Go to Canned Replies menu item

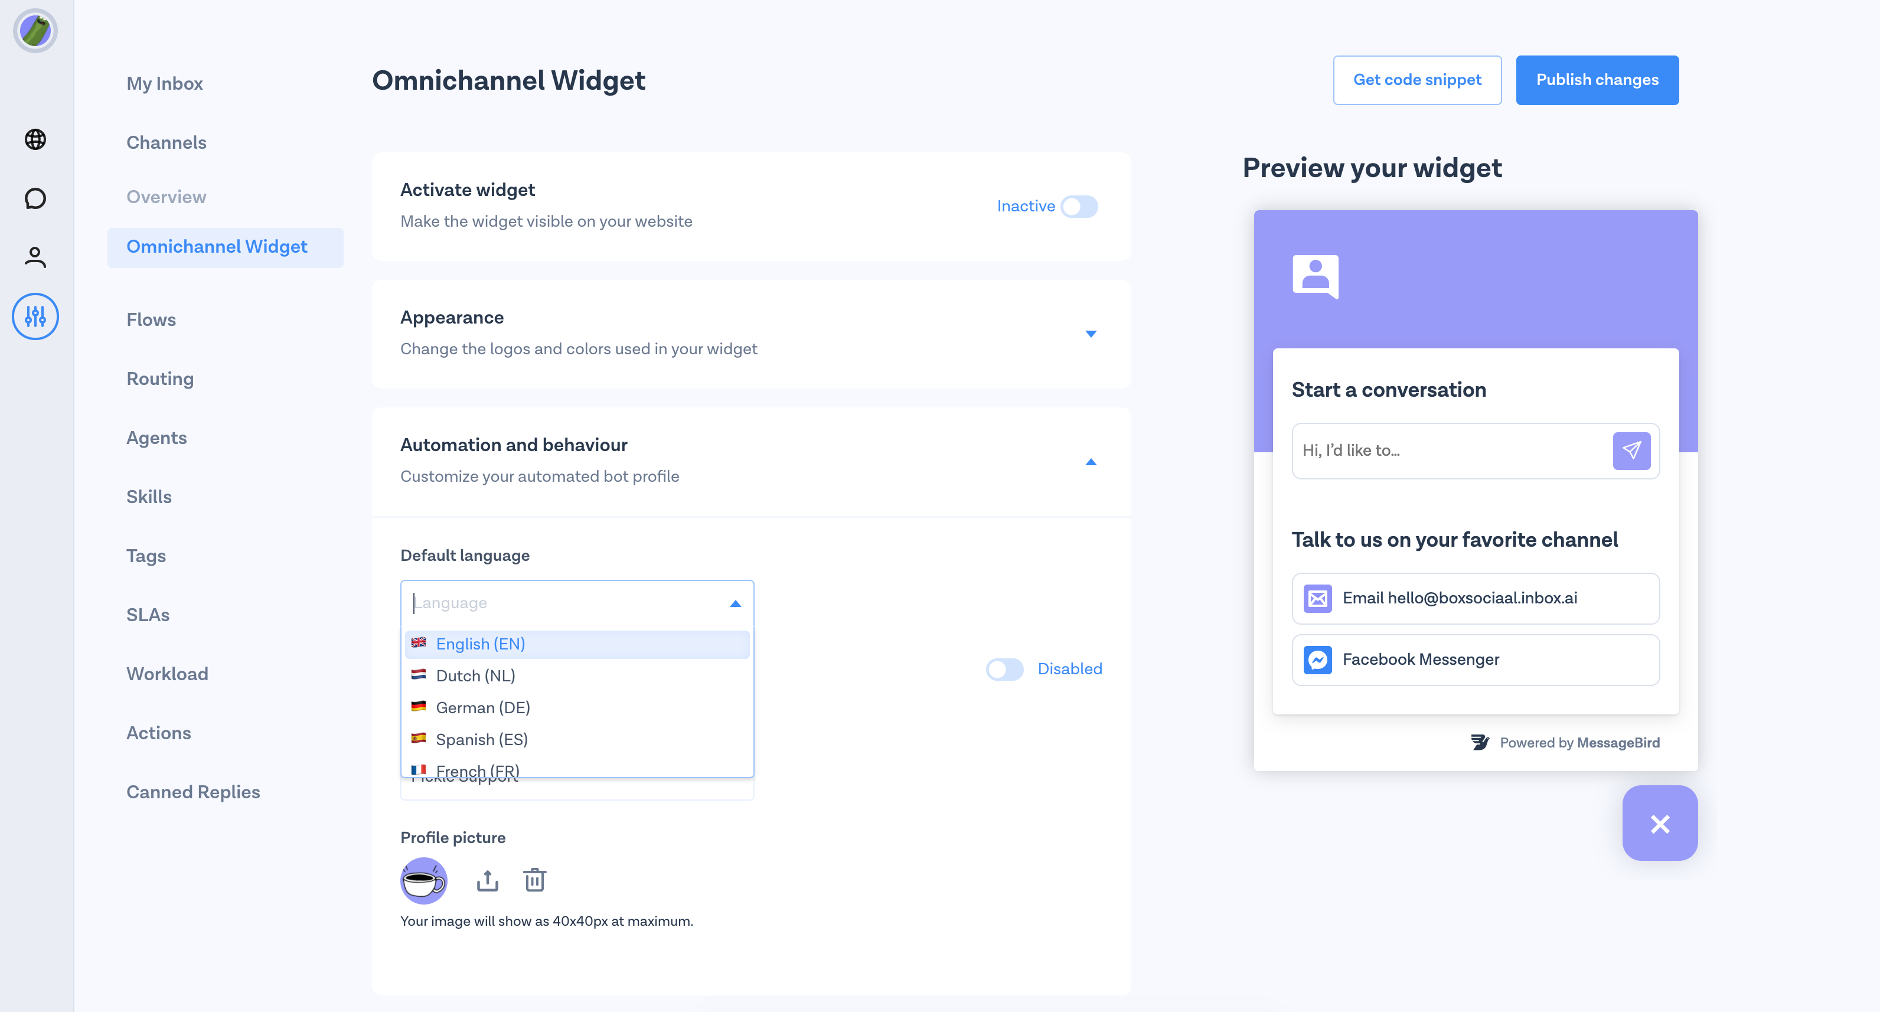tap(192, 792)
